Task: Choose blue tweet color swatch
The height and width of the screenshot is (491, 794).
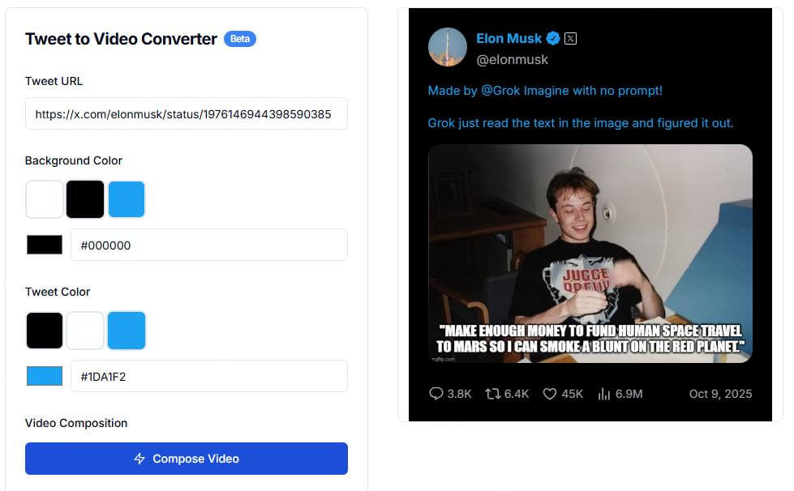Action: pos(126,331)
